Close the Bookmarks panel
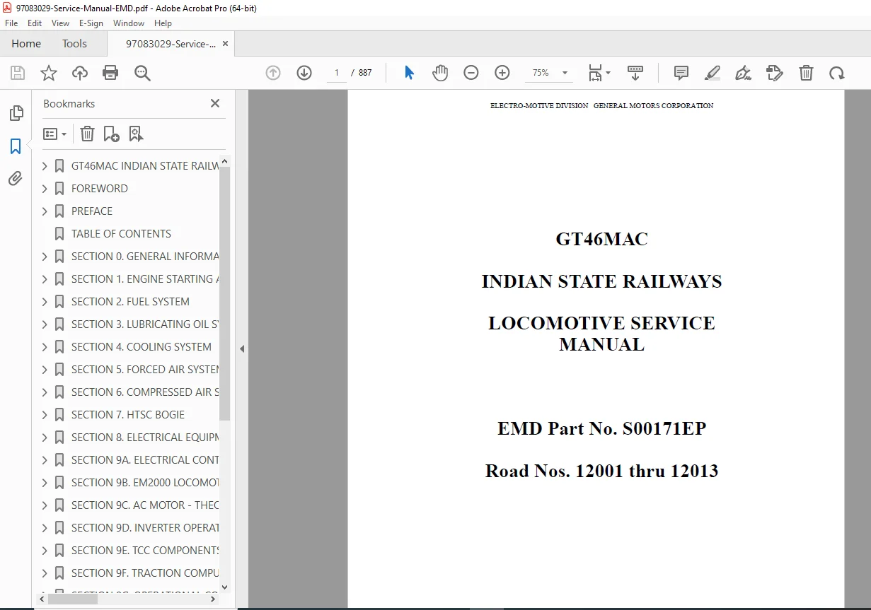 point(215,103)
